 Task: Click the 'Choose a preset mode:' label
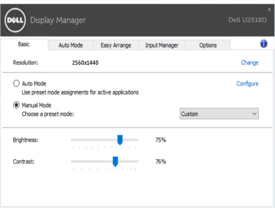tap(48, 114)
